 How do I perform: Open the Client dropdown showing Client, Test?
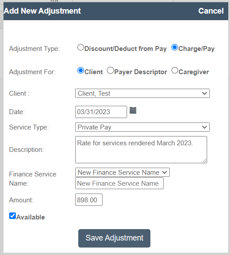[x=142, y=93]
